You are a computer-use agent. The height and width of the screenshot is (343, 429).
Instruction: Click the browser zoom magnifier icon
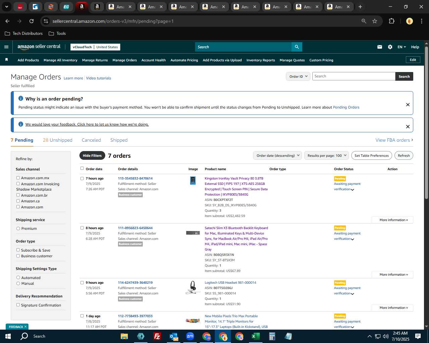(x=364, y=21)
